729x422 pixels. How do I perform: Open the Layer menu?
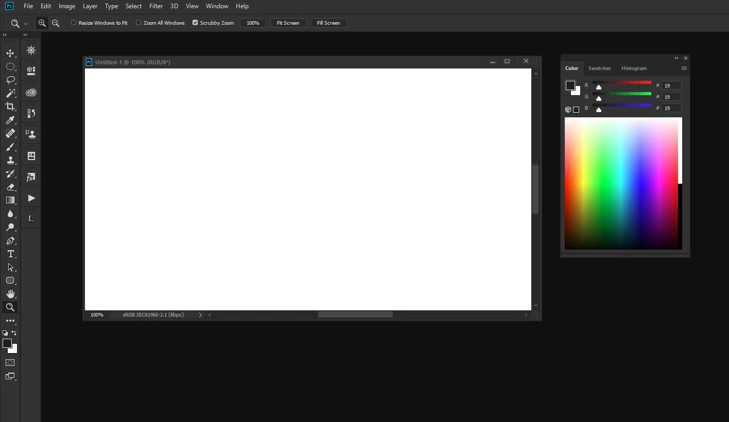pos(90,6)
